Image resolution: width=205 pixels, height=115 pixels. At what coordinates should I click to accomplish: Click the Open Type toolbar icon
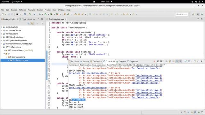coord(76,14)
